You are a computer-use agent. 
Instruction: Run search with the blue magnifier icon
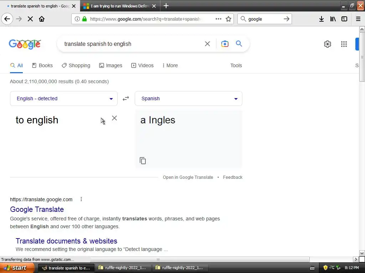(239, 43)
